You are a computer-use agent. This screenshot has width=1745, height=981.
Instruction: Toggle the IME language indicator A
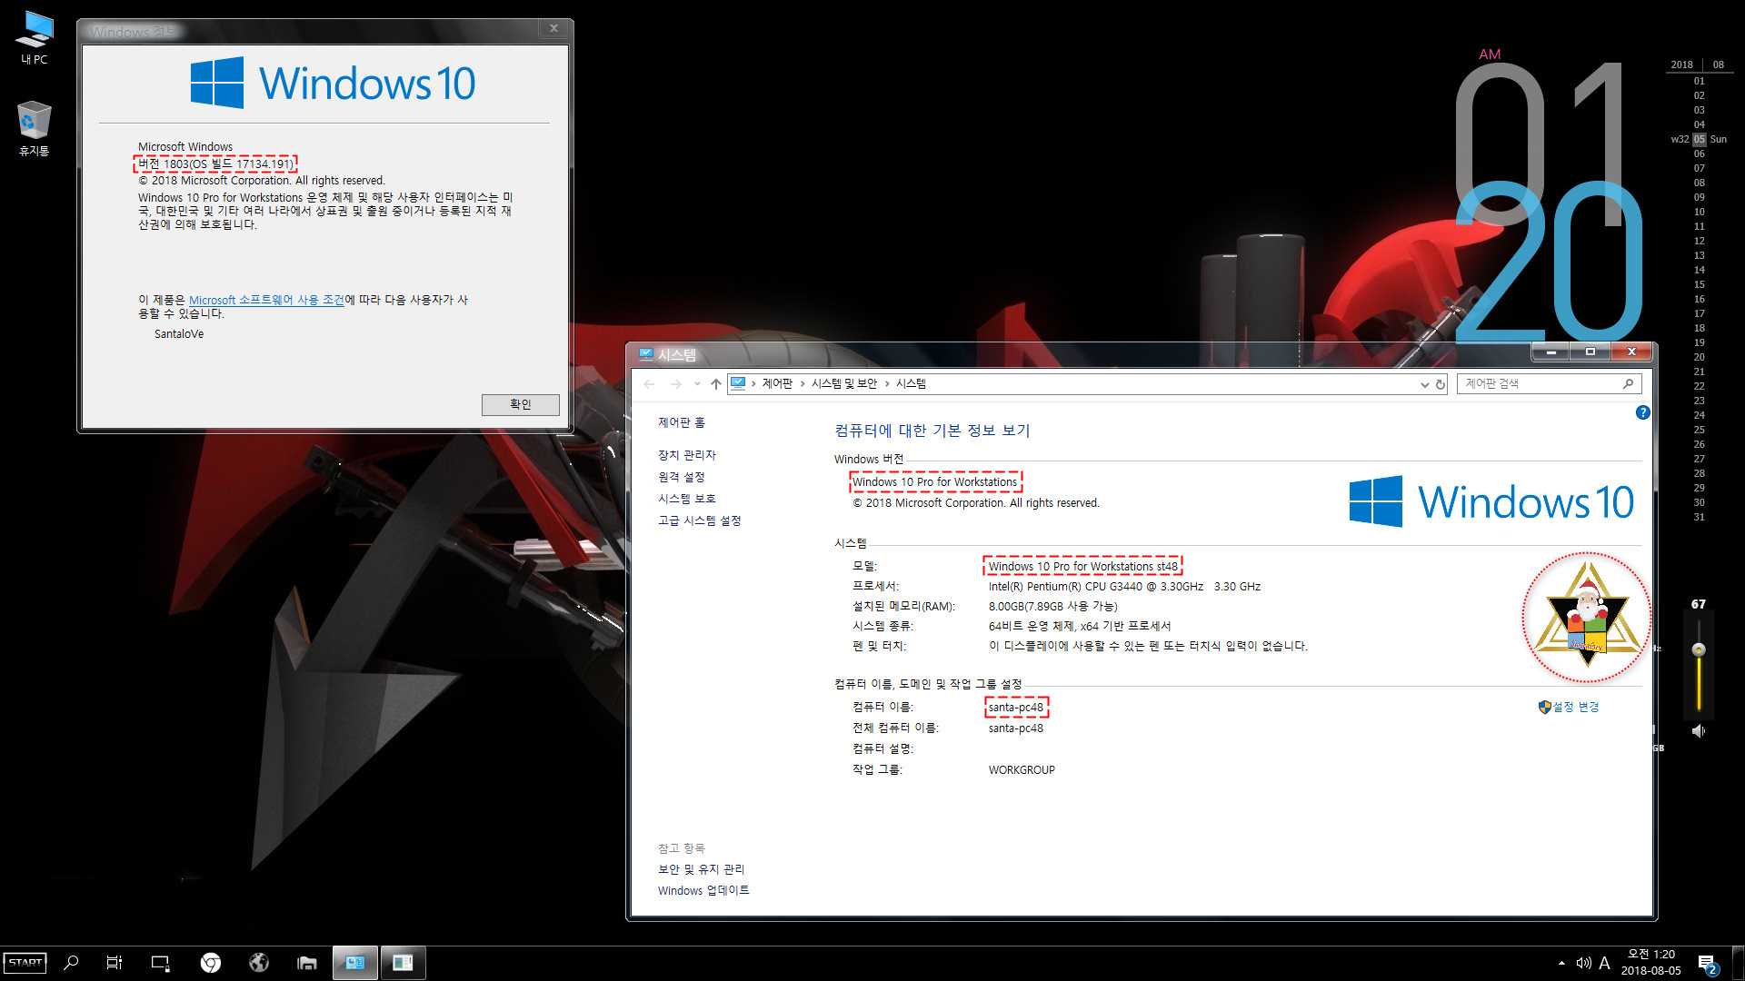(x=1604, y=963)
